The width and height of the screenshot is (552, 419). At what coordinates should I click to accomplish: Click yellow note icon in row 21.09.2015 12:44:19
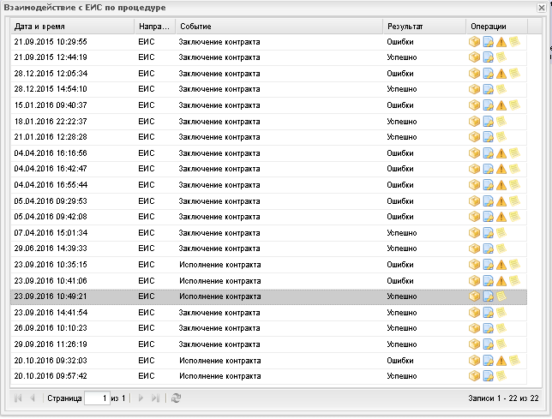click(x=501, y=57)
